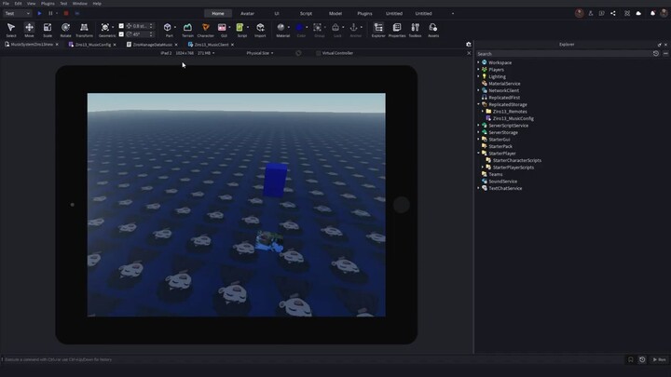Viewport: 671px width, 377px height.
Task: Select the Transform tool
Action: [84, 30]
